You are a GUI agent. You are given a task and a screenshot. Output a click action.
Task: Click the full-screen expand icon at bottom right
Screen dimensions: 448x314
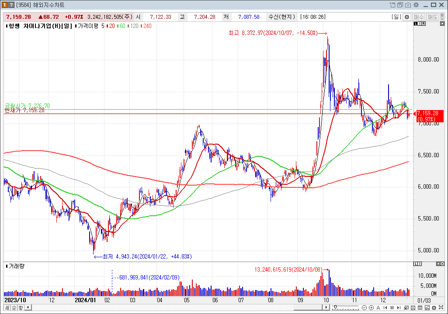tap(441, 307)
